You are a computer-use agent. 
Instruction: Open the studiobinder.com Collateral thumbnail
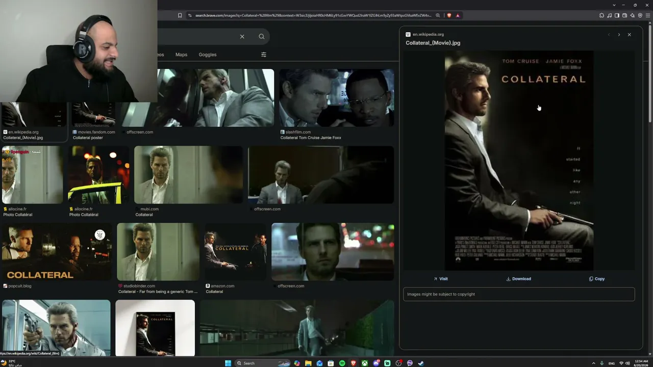(158, 252)
